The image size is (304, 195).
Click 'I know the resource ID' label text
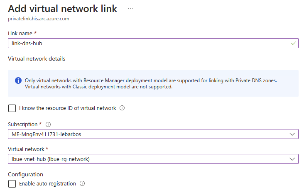coord(67,108)
